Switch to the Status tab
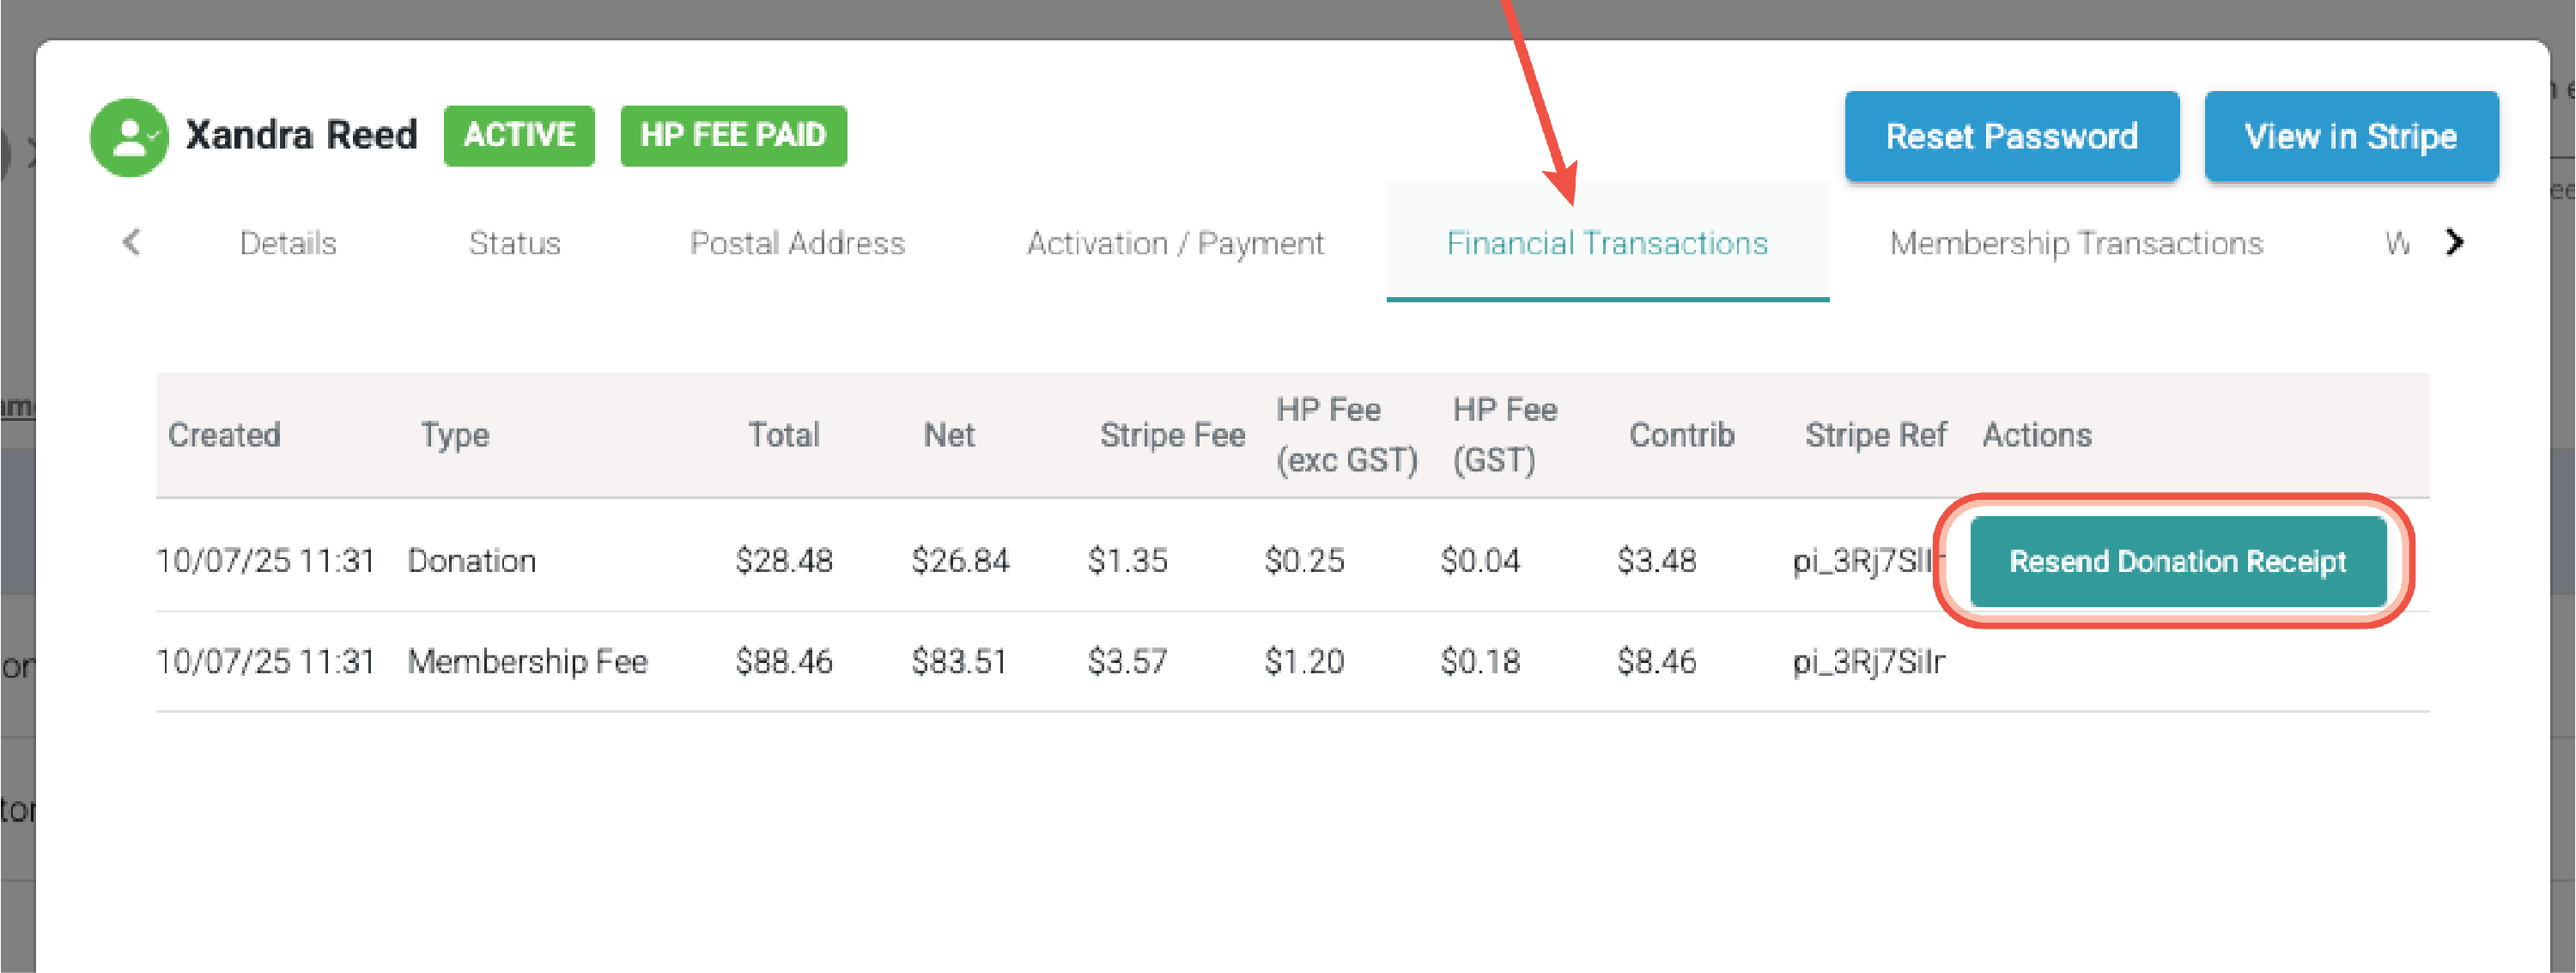The height and width of the screenshot is (973, 2576). coord(515,243)
